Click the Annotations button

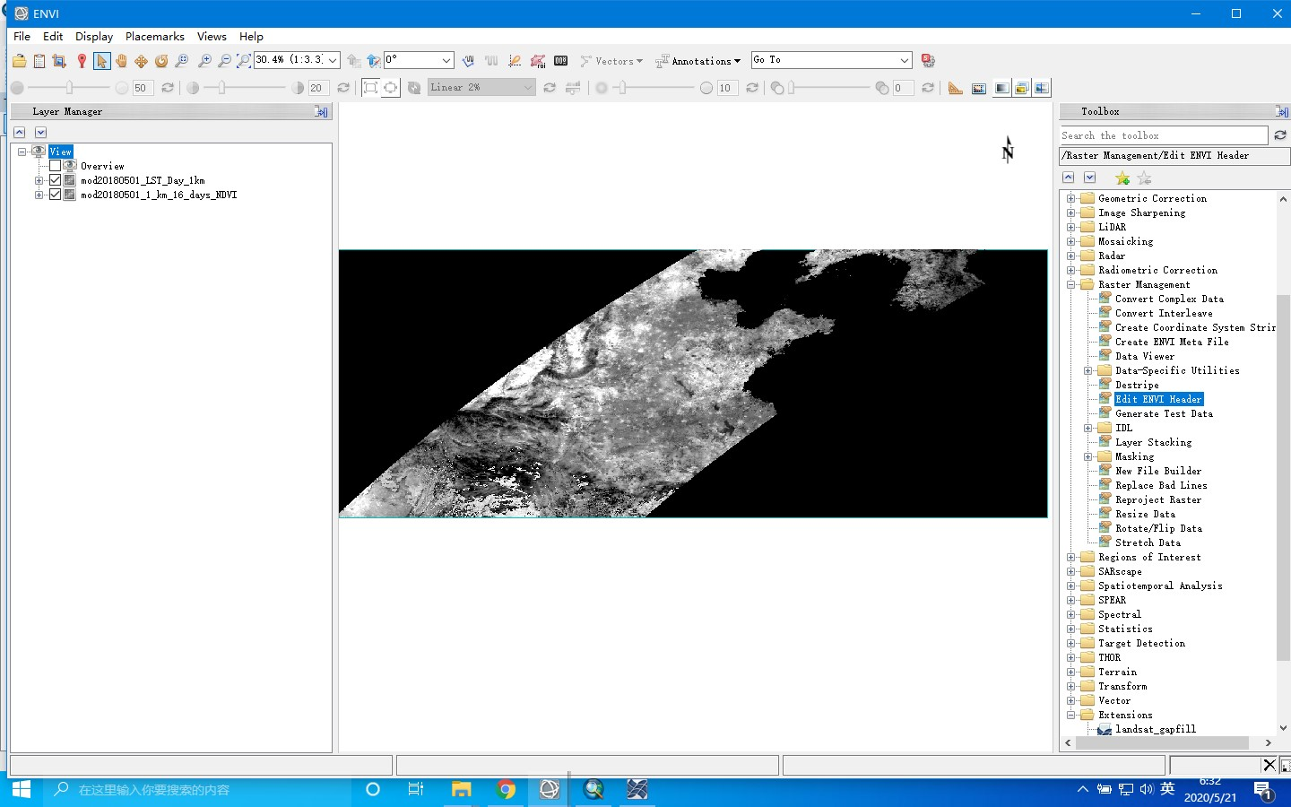(698, 61)
